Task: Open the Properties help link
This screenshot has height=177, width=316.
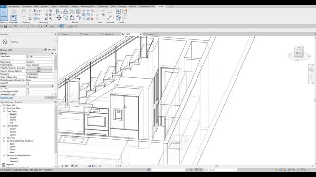Action: point(6,98)
